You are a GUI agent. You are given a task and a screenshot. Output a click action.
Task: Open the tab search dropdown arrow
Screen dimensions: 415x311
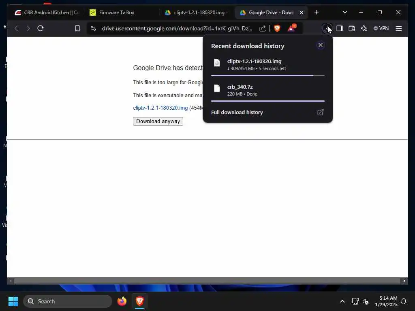tap(344, 12)
